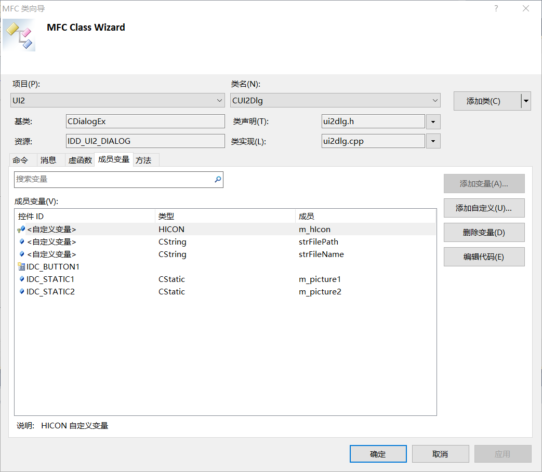Click the 类声明 field showing ui2dlg.h
Screen dimensions: 542x472
pyautogui.click(x=373, y=122)
